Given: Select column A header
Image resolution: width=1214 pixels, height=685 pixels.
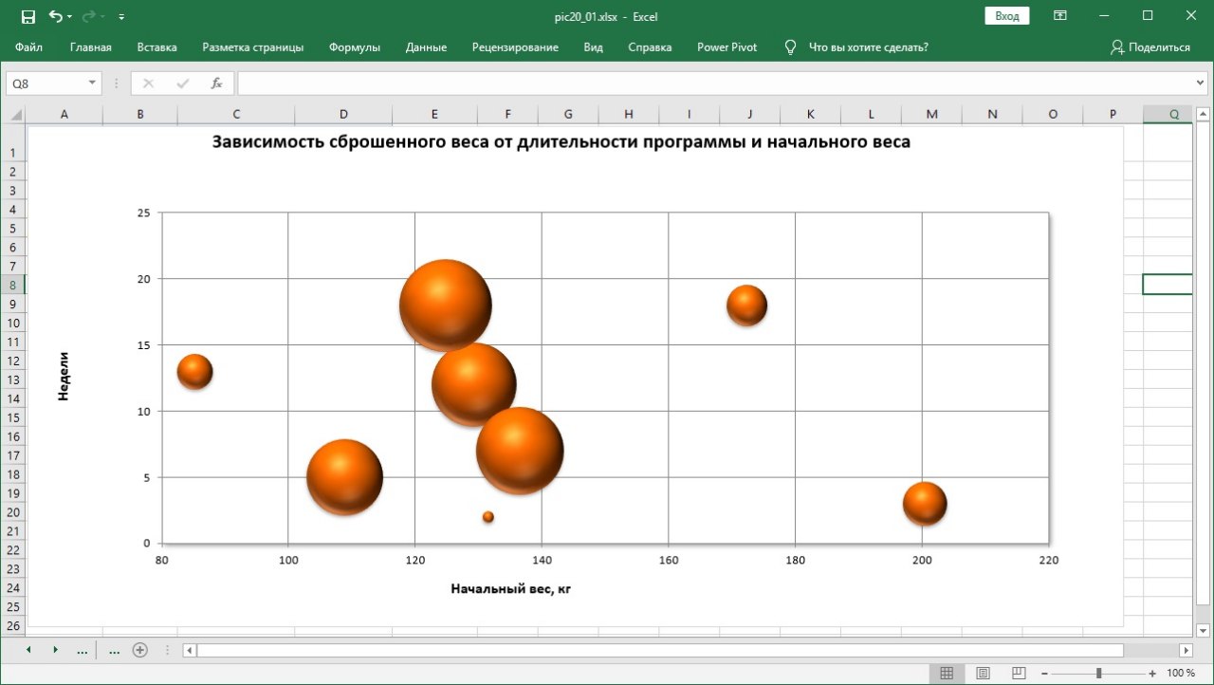Looking at the screenshot, I should tap(64, 115).
